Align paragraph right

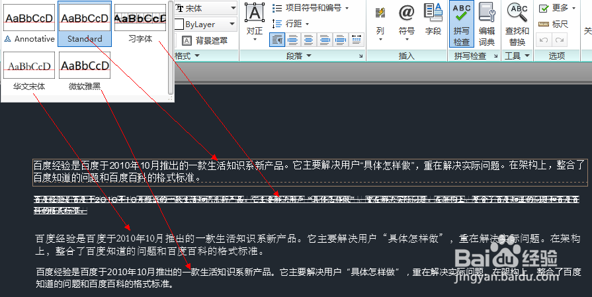(x=324, y=40)
